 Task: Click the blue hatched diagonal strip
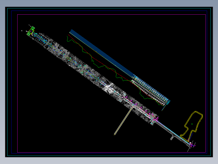click(x=102, y=53)
